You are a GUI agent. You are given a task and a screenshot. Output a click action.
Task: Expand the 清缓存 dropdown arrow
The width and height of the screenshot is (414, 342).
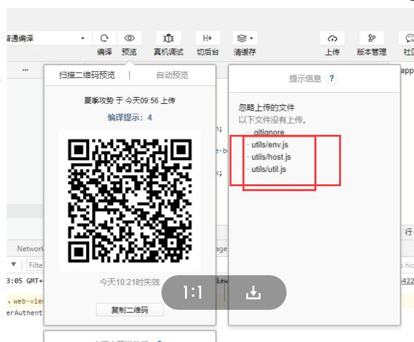point(251,38)
